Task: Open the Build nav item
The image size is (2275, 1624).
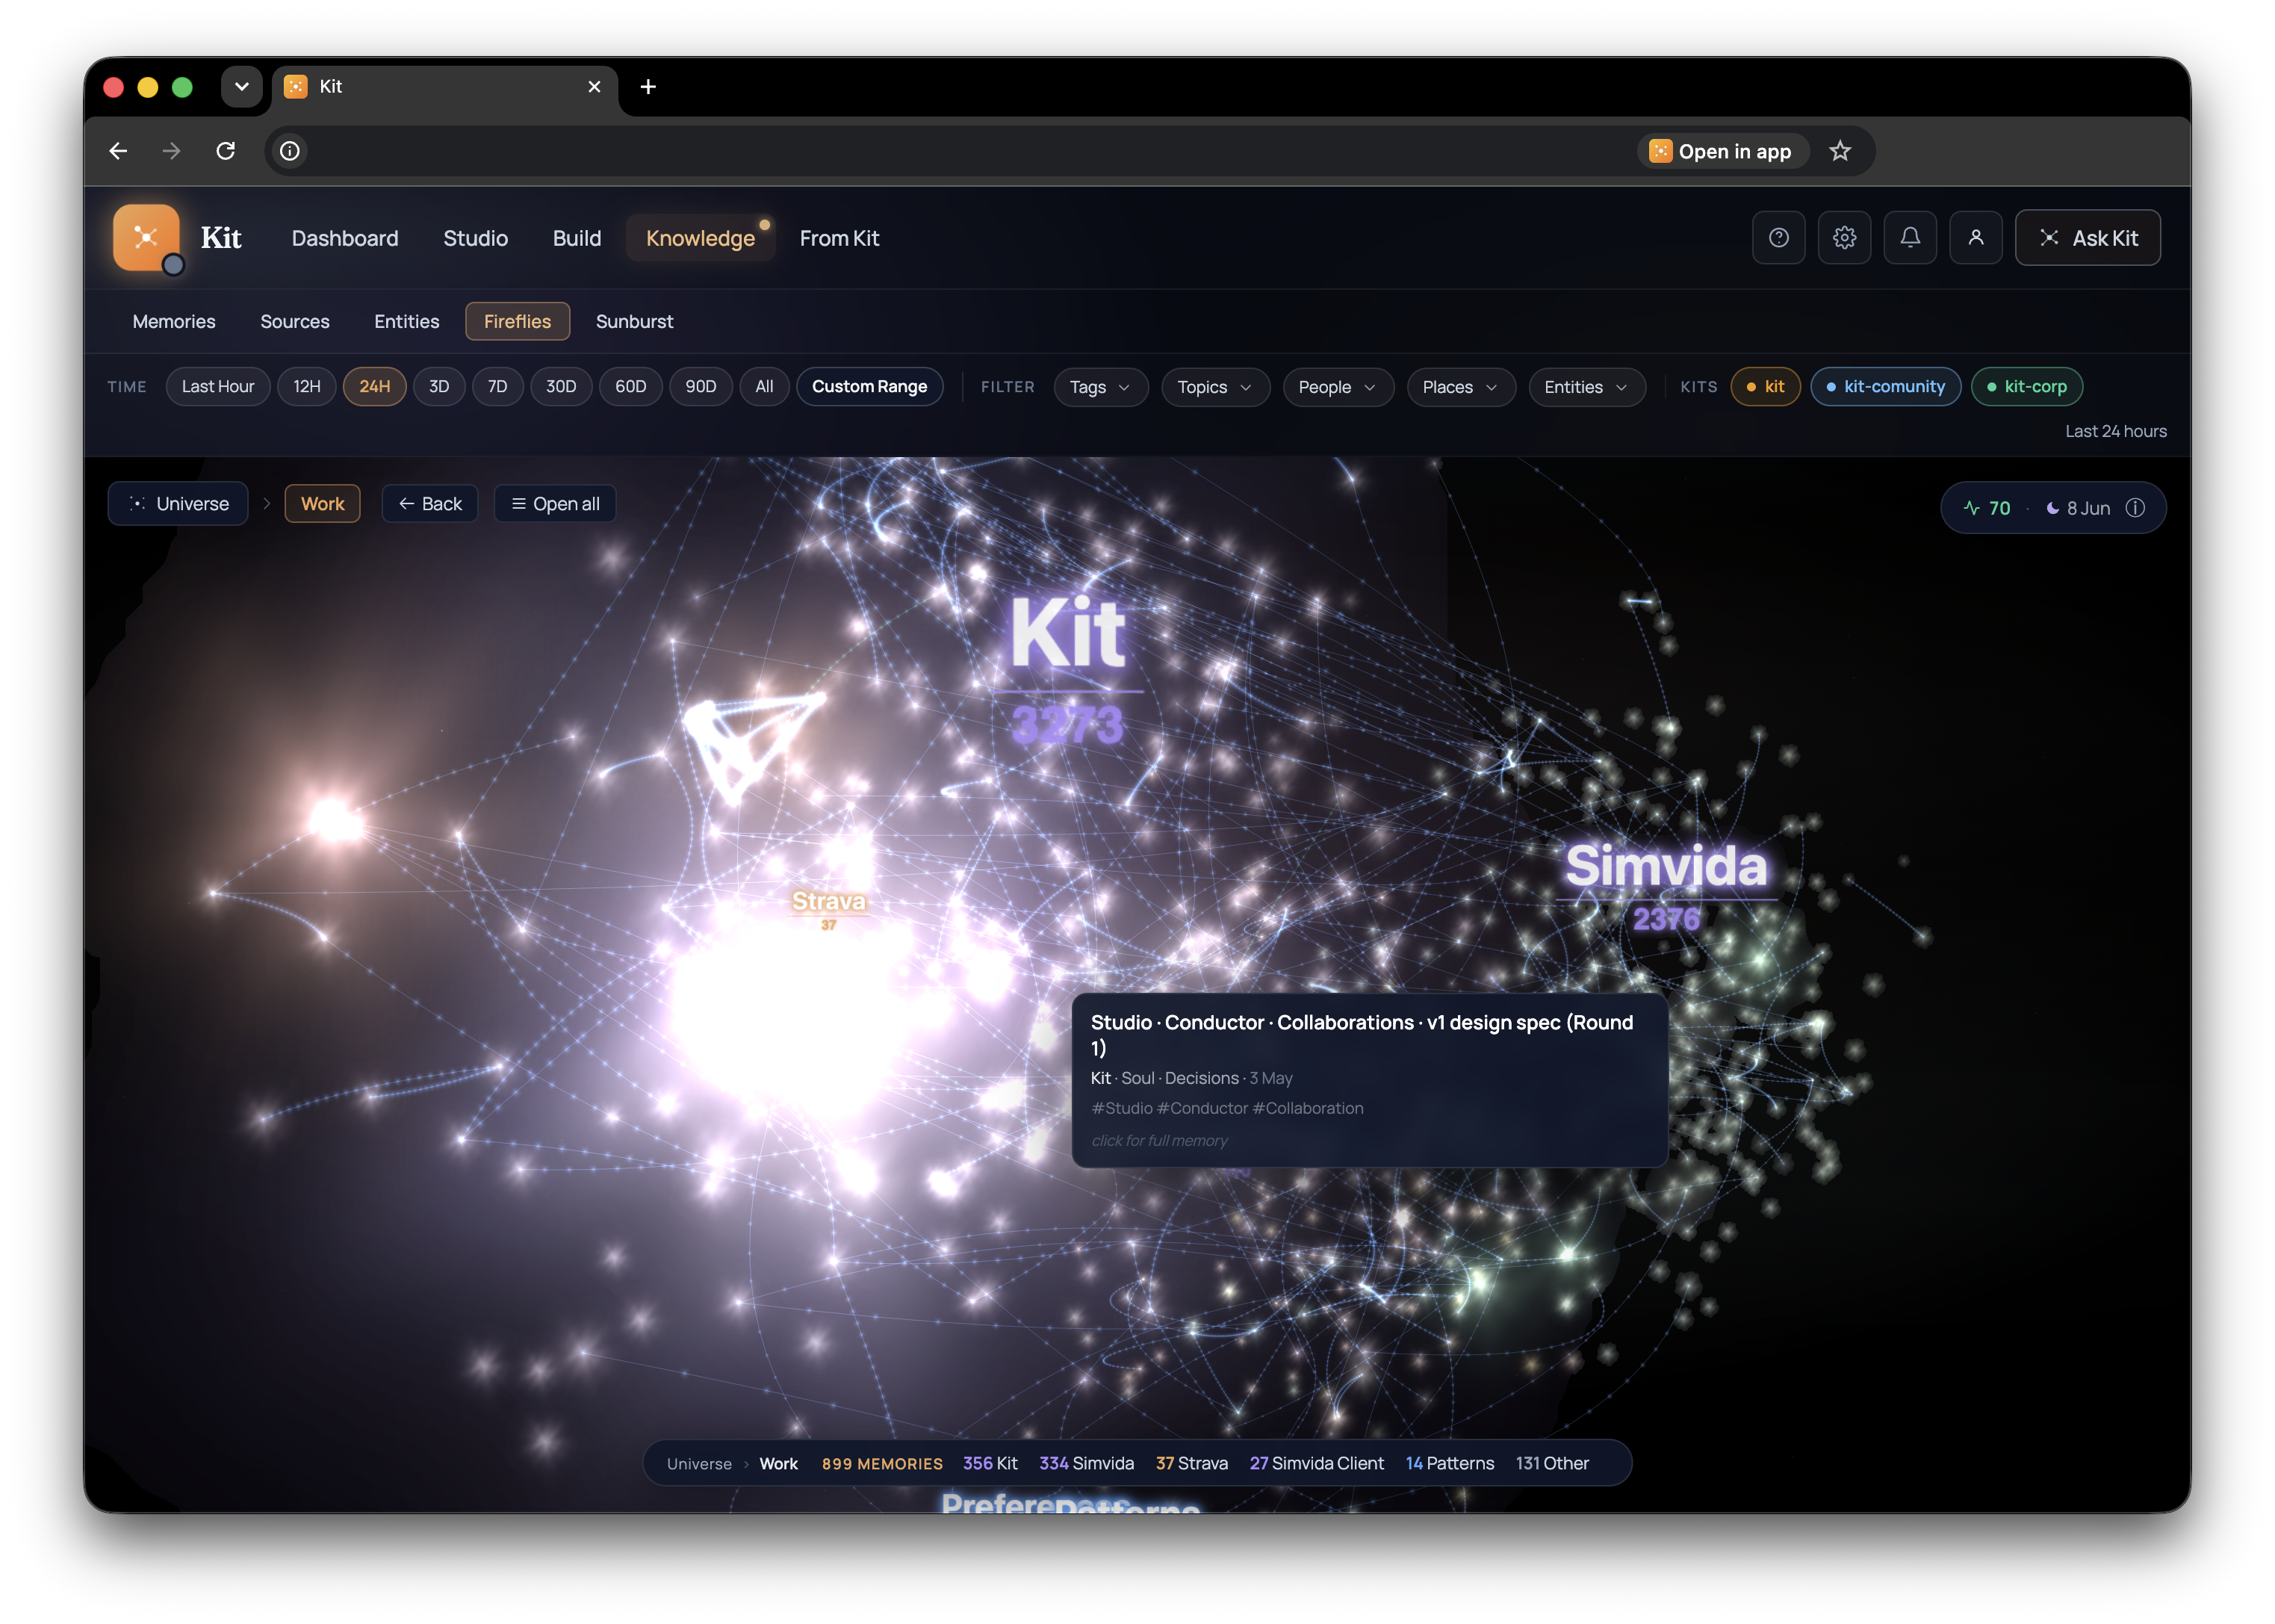Action: coord(577,238)
